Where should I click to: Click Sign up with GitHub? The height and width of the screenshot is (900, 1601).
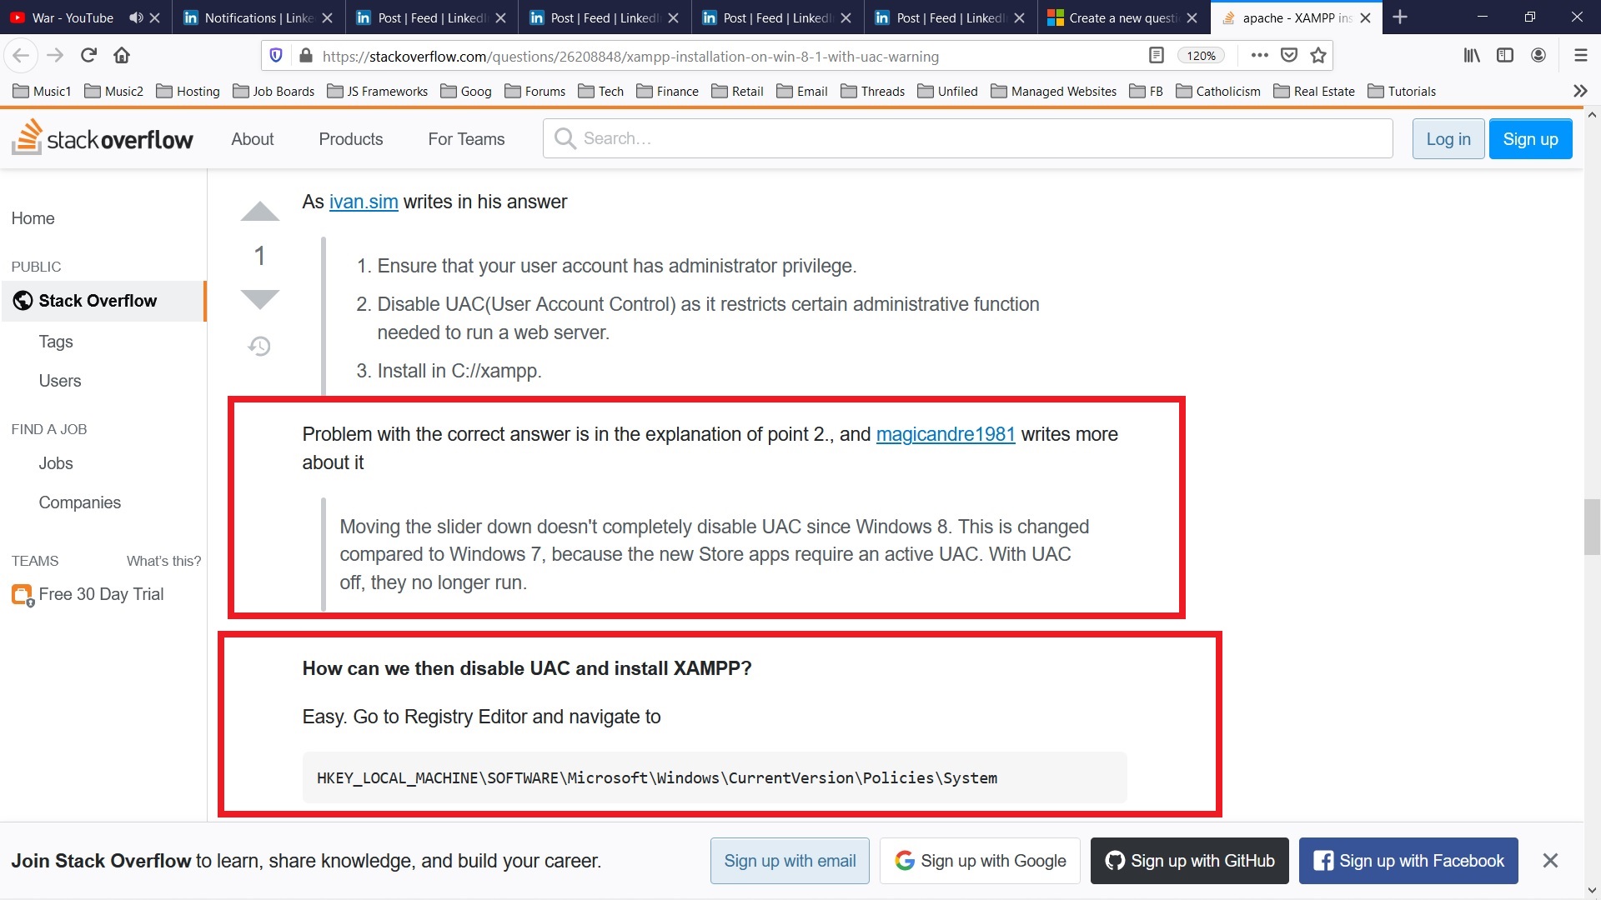pos(1190,861)
